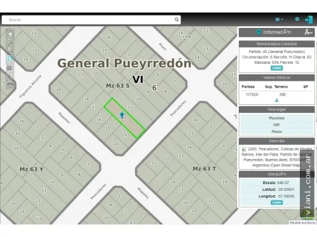The image size is (317, 237).
Task: Click the Ubicación section header
Action: (x=276, y=174)
